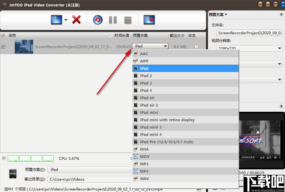Click the blue circular convert button
Screen dimensions: 285x192
(98, 20)
